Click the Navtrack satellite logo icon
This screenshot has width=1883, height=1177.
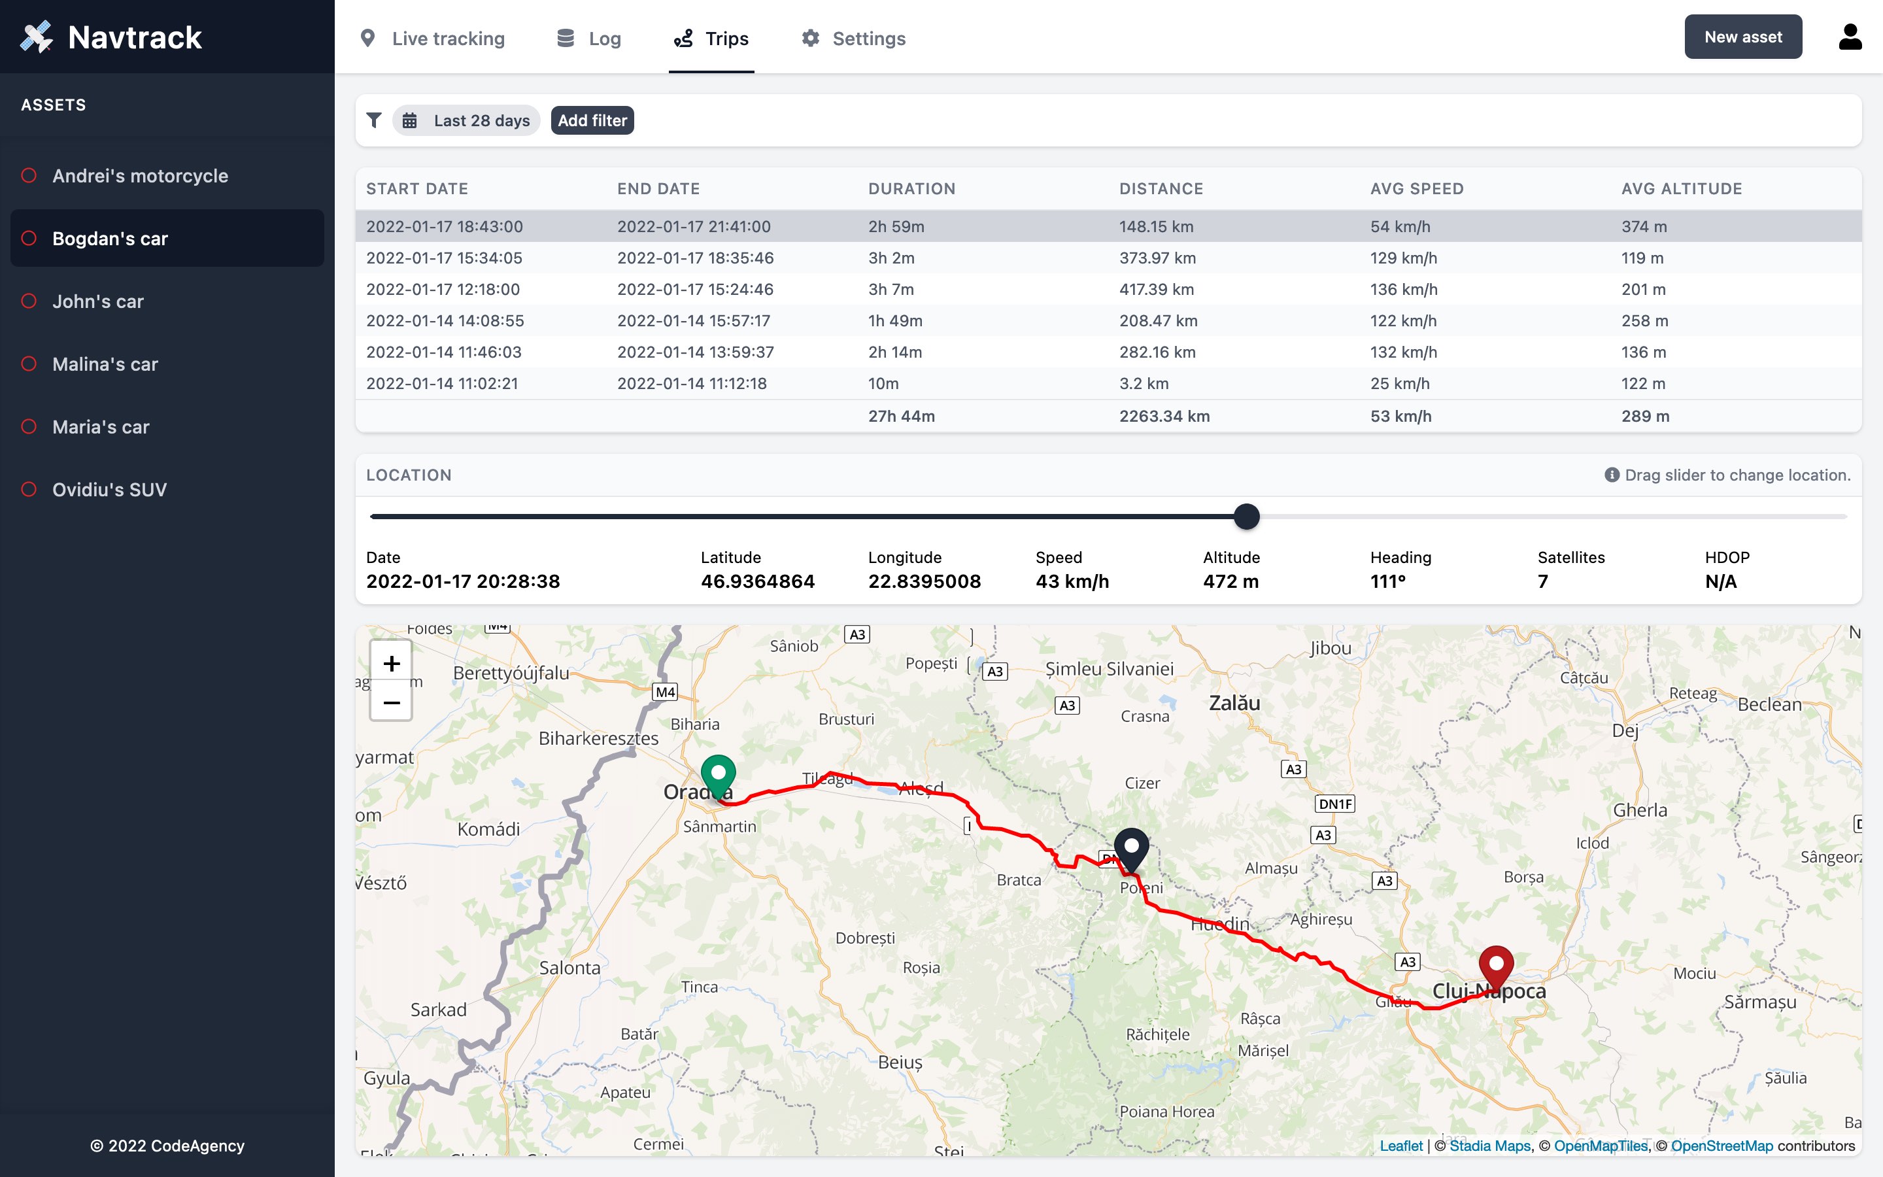[37, 37]
